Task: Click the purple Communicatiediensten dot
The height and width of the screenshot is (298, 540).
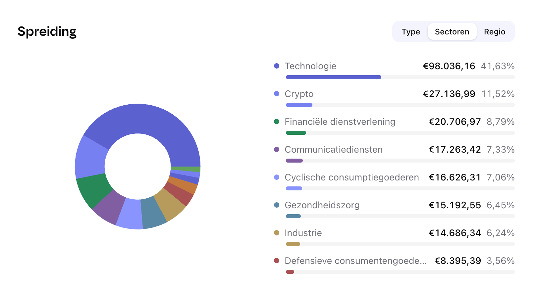Action: [x=277, y=149]
